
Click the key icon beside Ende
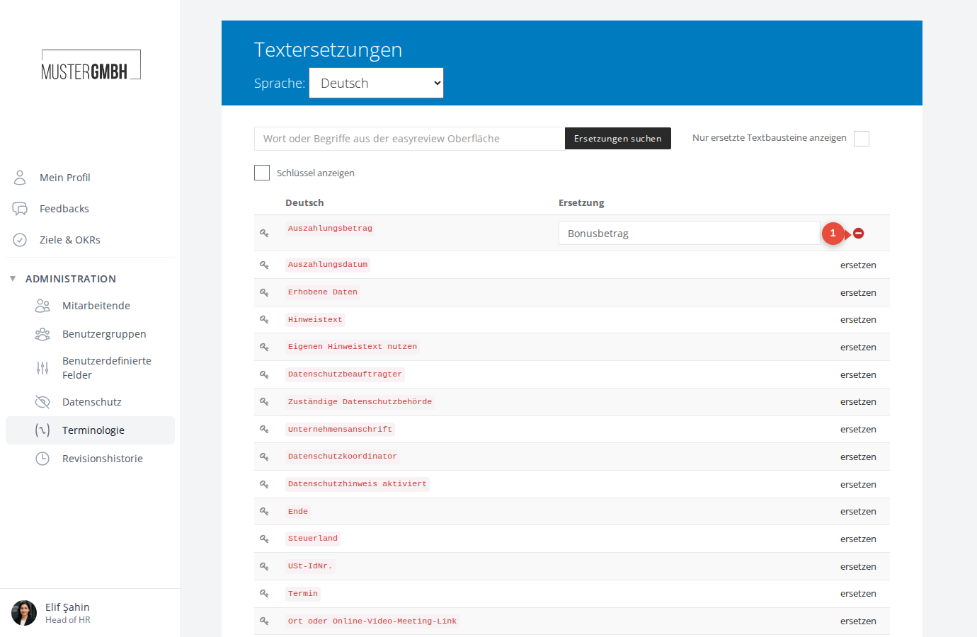coord(264,512)
